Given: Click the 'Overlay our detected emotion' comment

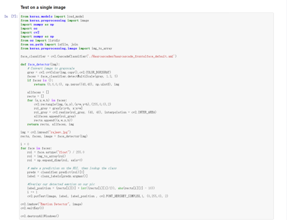Looking at the screenshot, I should 61,184.
